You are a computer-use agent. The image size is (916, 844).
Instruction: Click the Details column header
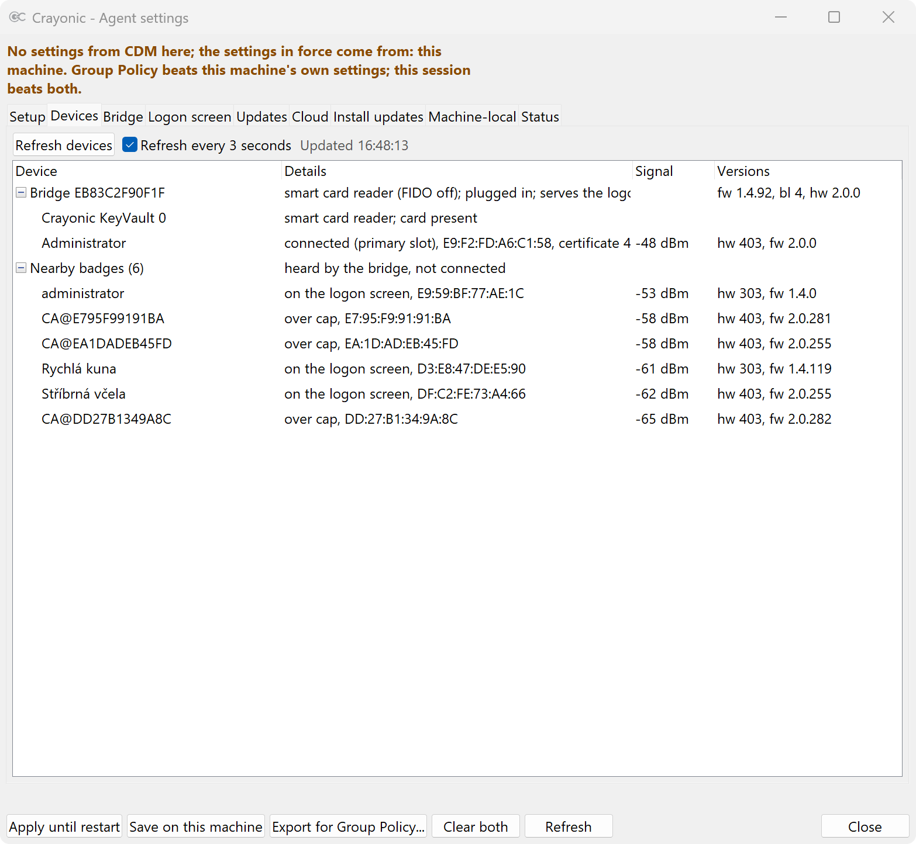coord(457,171)
